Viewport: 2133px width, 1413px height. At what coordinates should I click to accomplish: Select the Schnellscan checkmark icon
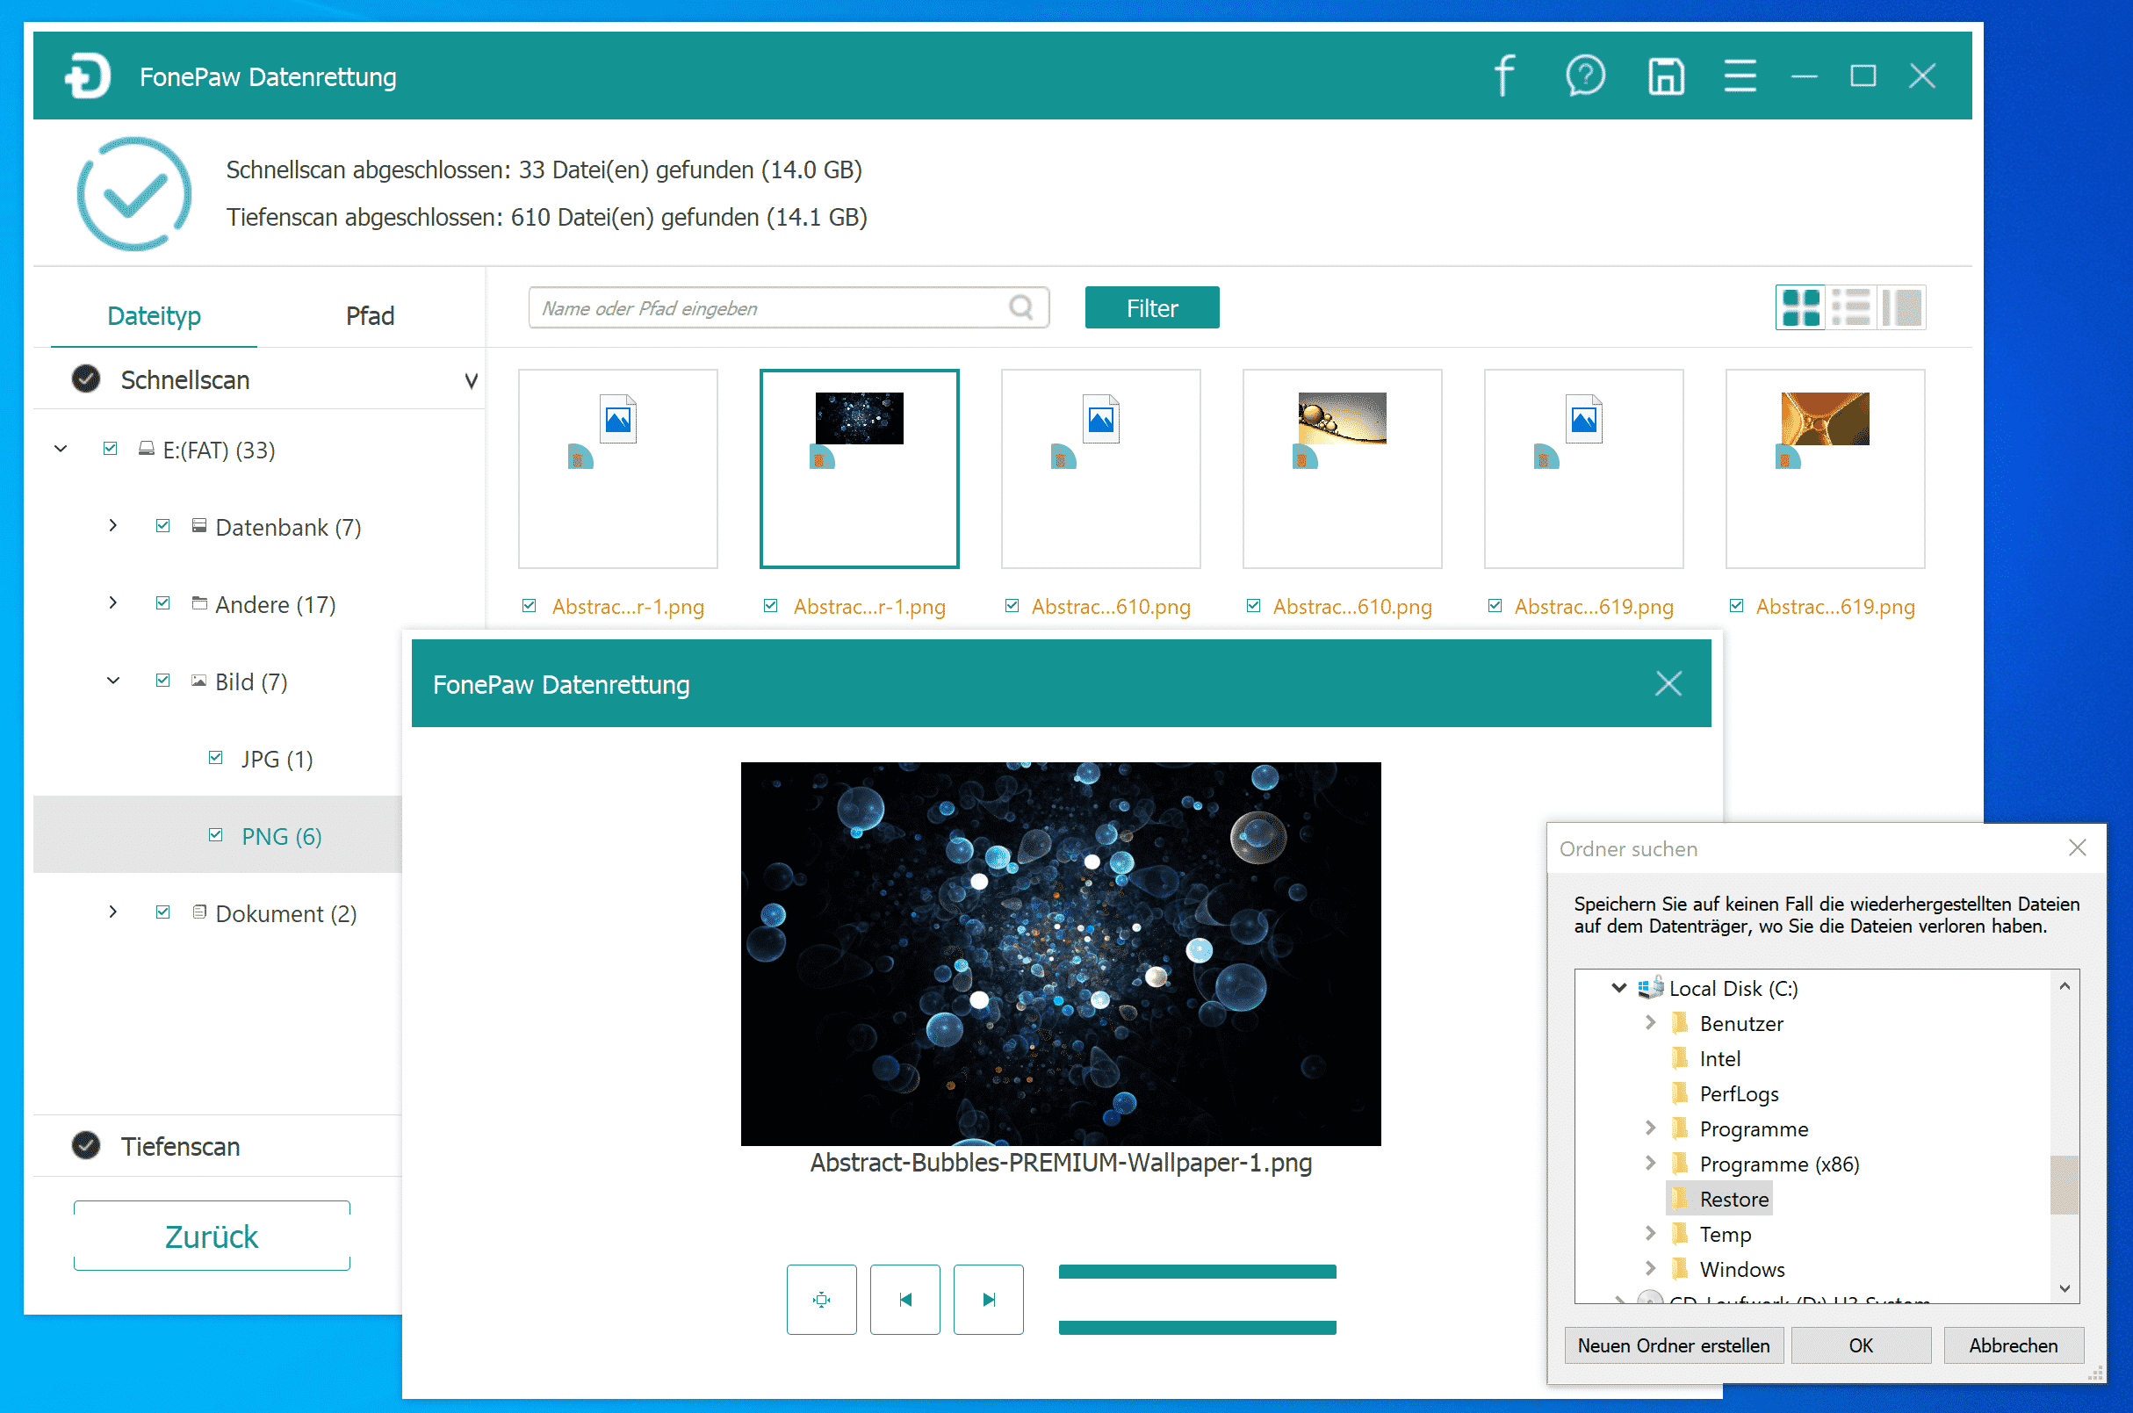(85, 379)
